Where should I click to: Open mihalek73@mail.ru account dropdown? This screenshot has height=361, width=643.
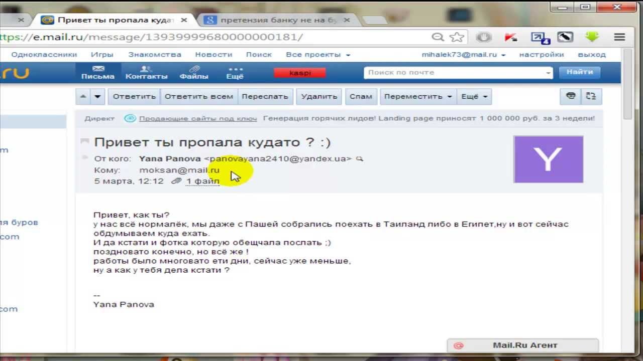tap(464, 55)
